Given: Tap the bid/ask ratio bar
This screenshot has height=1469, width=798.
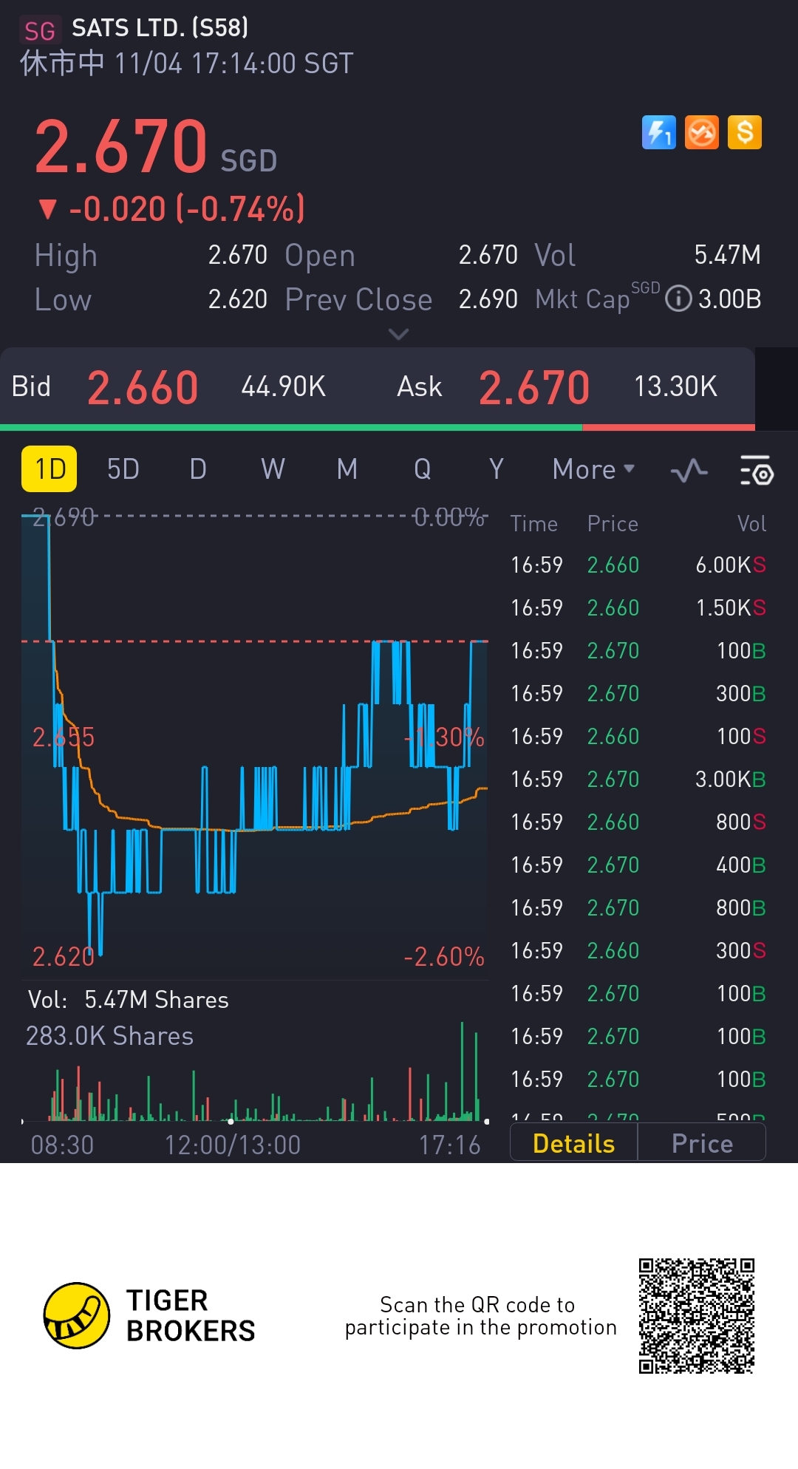Looking at the screenshot, I should tap(378, 427).
